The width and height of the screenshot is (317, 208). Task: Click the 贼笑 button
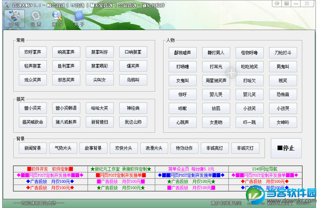coord(283,80)
